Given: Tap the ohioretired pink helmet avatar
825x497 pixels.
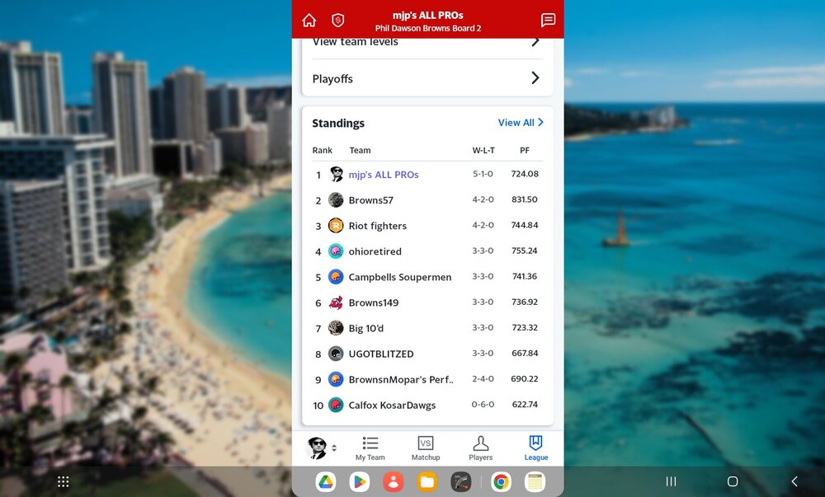Looking at the screenshot, I should (336, 251).
